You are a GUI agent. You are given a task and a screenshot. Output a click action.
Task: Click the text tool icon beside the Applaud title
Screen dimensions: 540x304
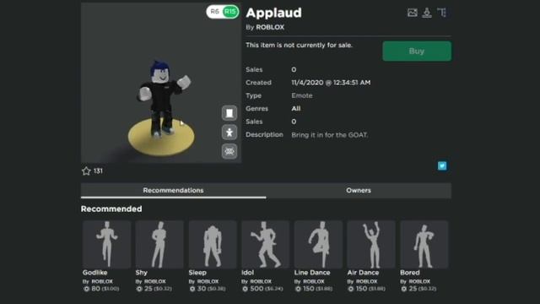(442, 13)
